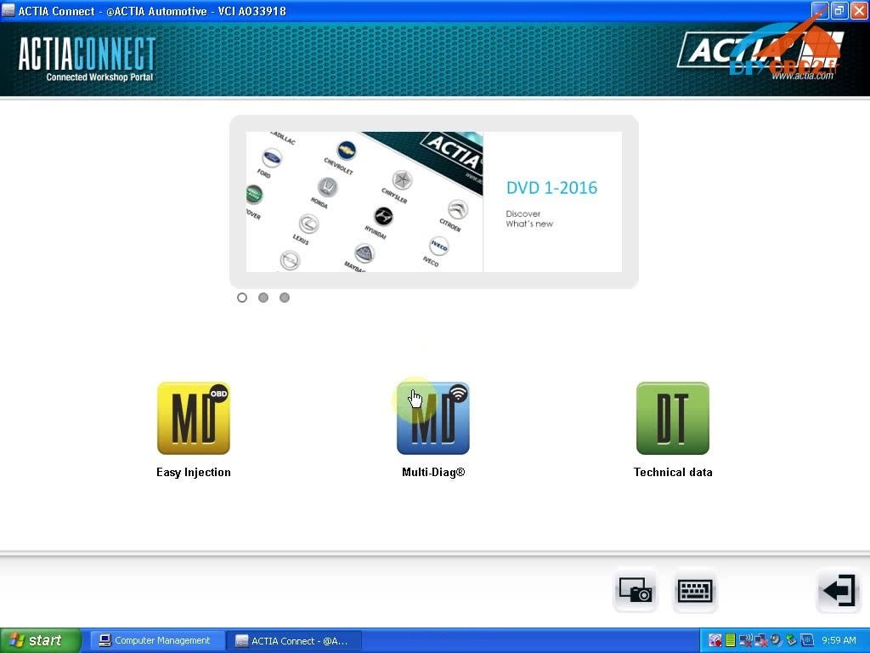Click the 9:59 AM taskbar clock
This screenshot has height=653, width=870.
pos(839,640)
